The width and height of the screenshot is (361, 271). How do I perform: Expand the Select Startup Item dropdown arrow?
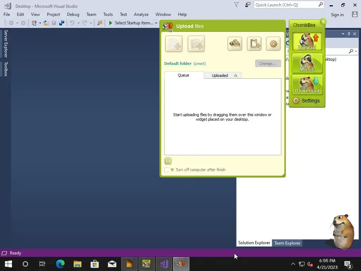[x=156, y=23]
